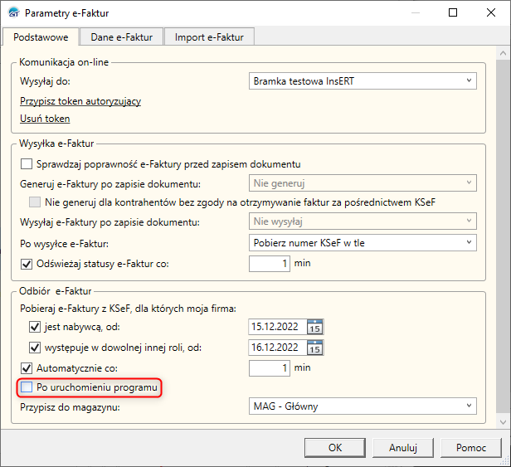This screenshot has width=511, height=467.
Task: Click the app icon in title bar
Action: (x=12, y=13)
